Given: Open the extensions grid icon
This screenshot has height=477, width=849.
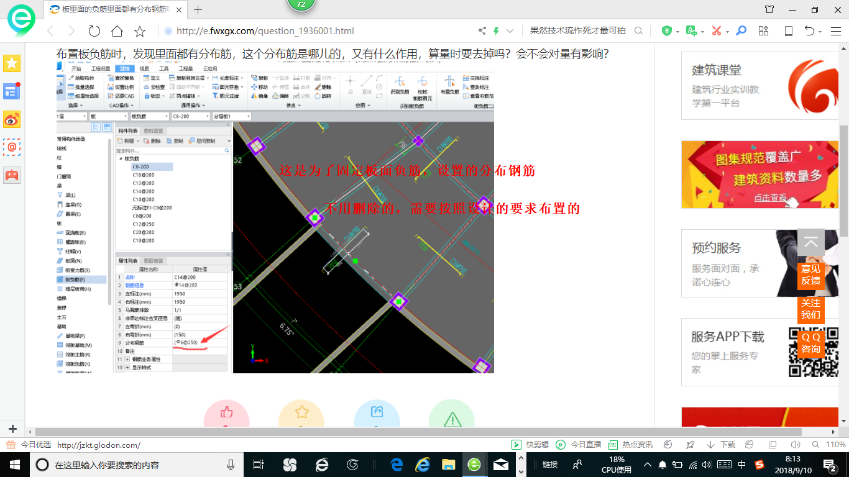Looking at the screenshot, I should [764, 31].
